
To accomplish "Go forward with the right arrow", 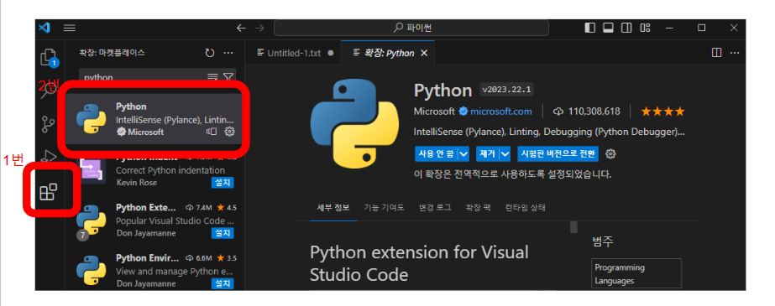I will [x=259, y=29].
